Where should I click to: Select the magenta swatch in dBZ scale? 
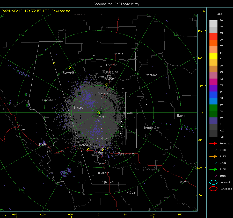[x=213, y=82]
